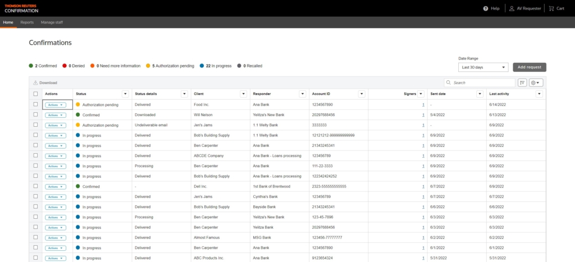Click the green Confirmed status indicator
The height and width of the screenshot is (262, 575).
click(31, 66)
